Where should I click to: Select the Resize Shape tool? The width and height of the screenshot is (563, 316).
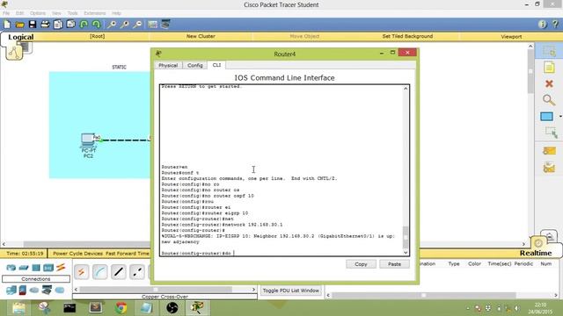tap(551, 133)
